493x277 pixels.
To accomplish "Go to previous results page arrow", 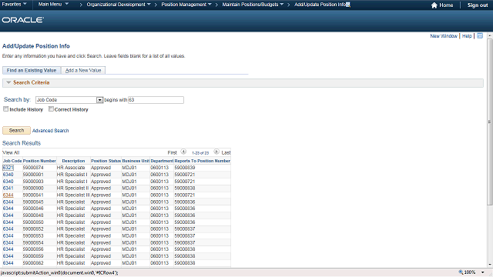I will (x=183, y=152).
